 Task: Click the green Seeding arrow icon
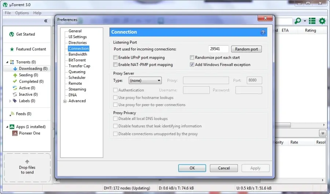pos(15,75)
